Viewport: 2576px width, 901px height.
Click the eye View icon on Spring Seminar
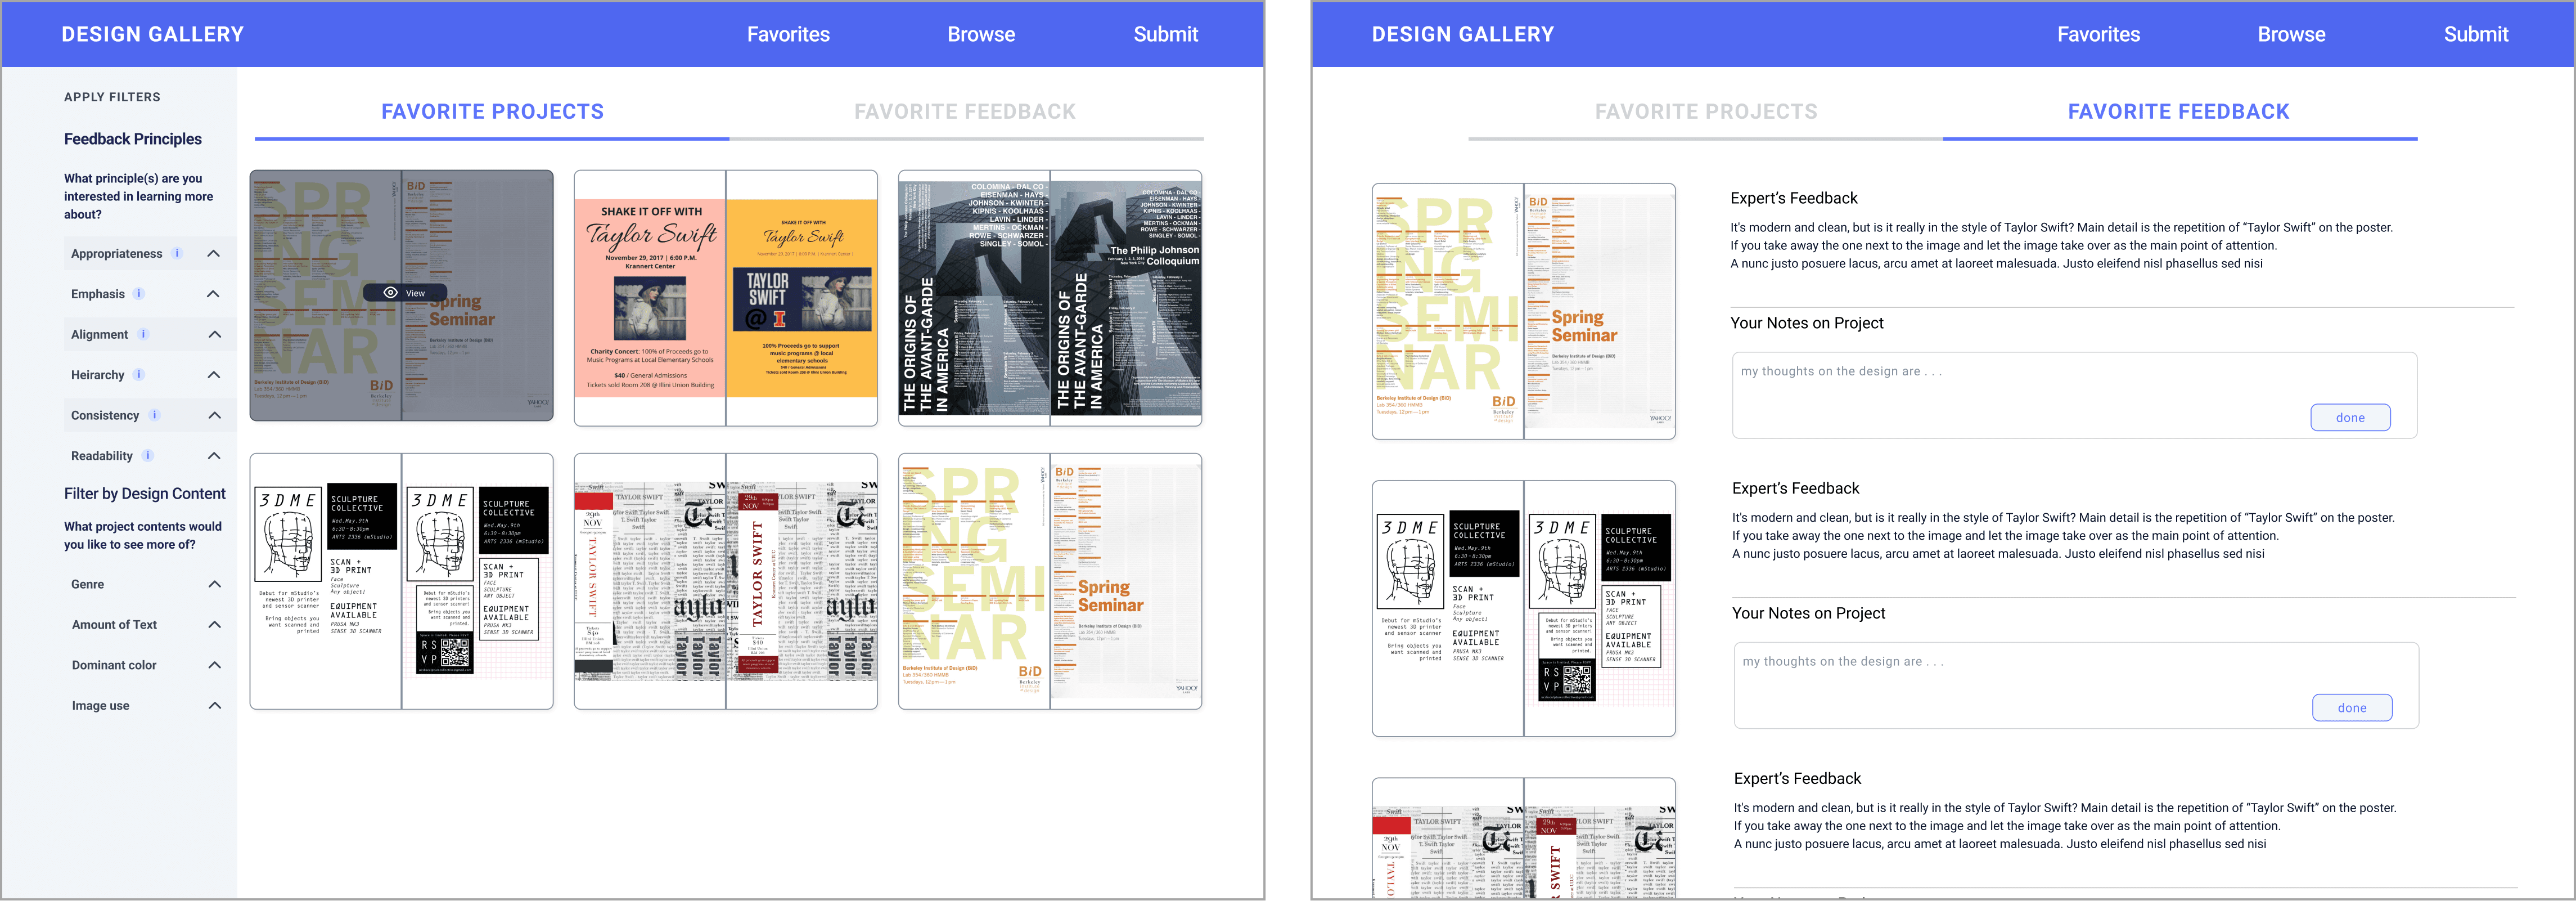click(x=391, y=292)
